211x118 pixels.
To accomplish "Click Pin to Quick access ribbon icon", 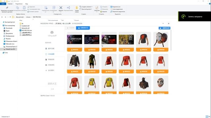I will coord(7,8).
